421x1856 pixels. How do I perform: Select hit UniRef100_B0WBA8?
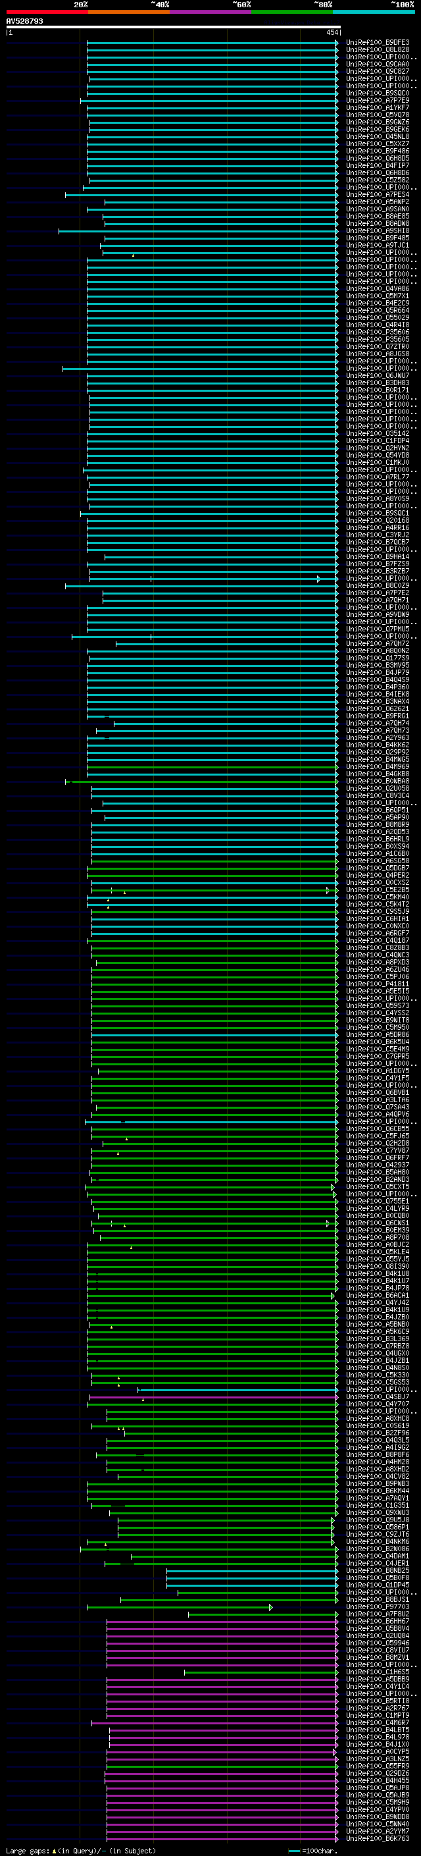pos(377,781)
